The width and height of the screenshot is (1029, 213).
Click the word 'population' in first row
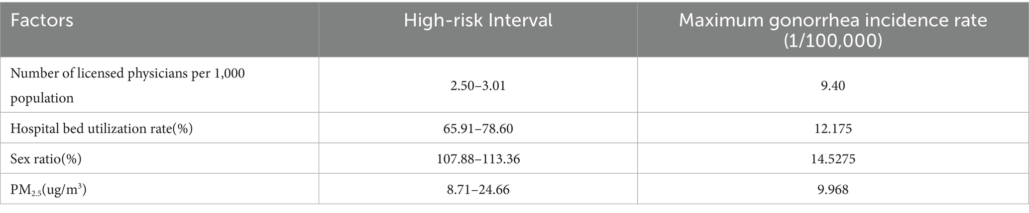[x=42, y=98]
